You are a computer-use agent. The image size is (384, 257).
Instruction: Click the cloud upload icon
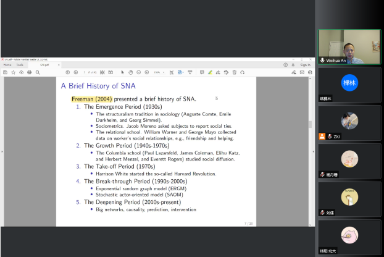pos(22,72)
